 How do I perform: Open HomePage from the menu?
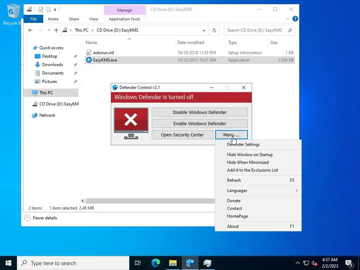tap(258, 216)
